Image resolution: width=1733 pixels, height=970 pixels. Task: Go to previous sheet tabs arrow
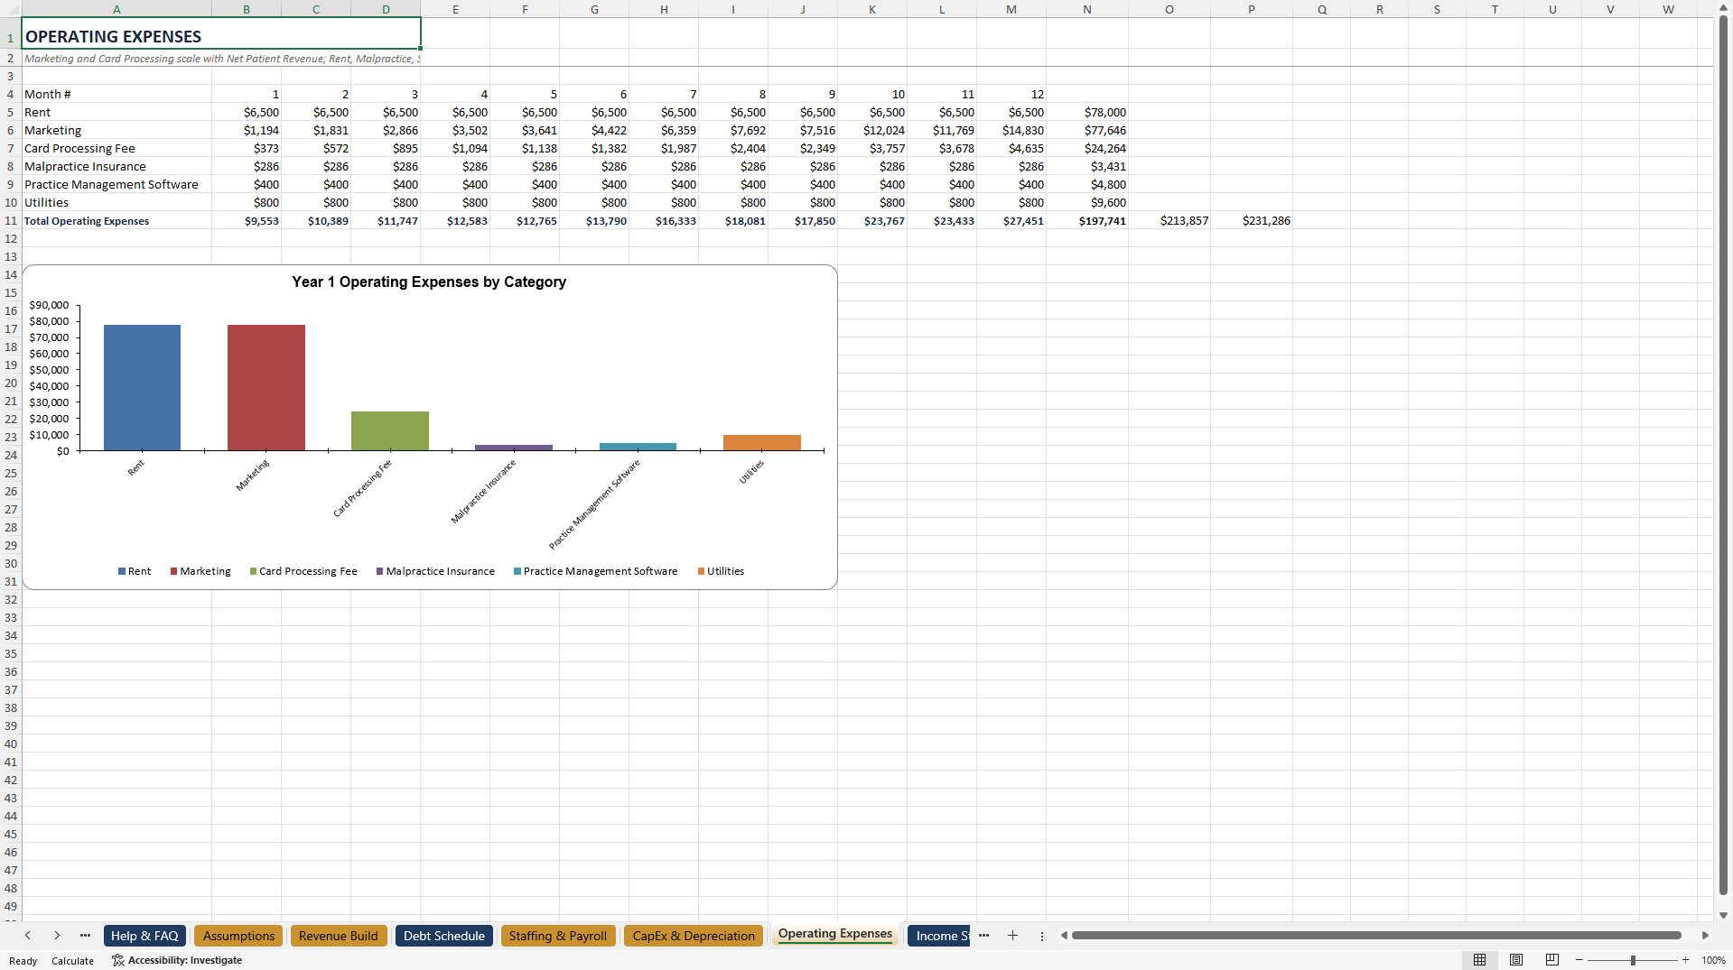point(28,936)
